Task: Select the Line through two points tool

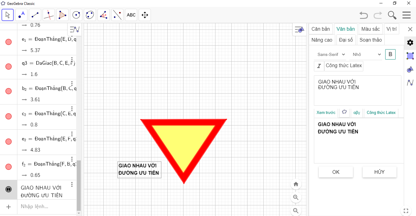Action: click(x=35, y=15)
